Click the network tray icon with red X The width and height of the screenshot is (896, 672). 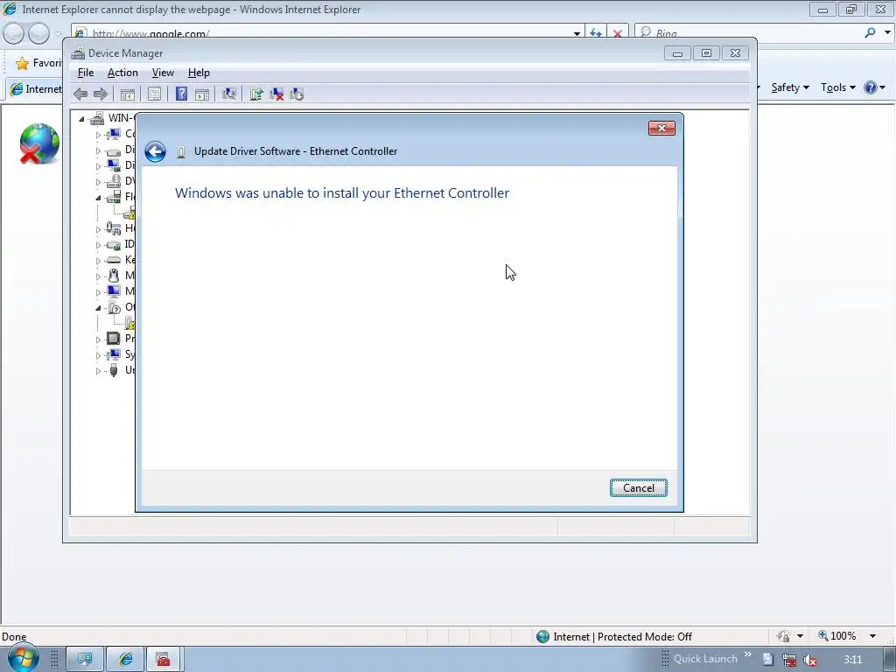[789, 660]
